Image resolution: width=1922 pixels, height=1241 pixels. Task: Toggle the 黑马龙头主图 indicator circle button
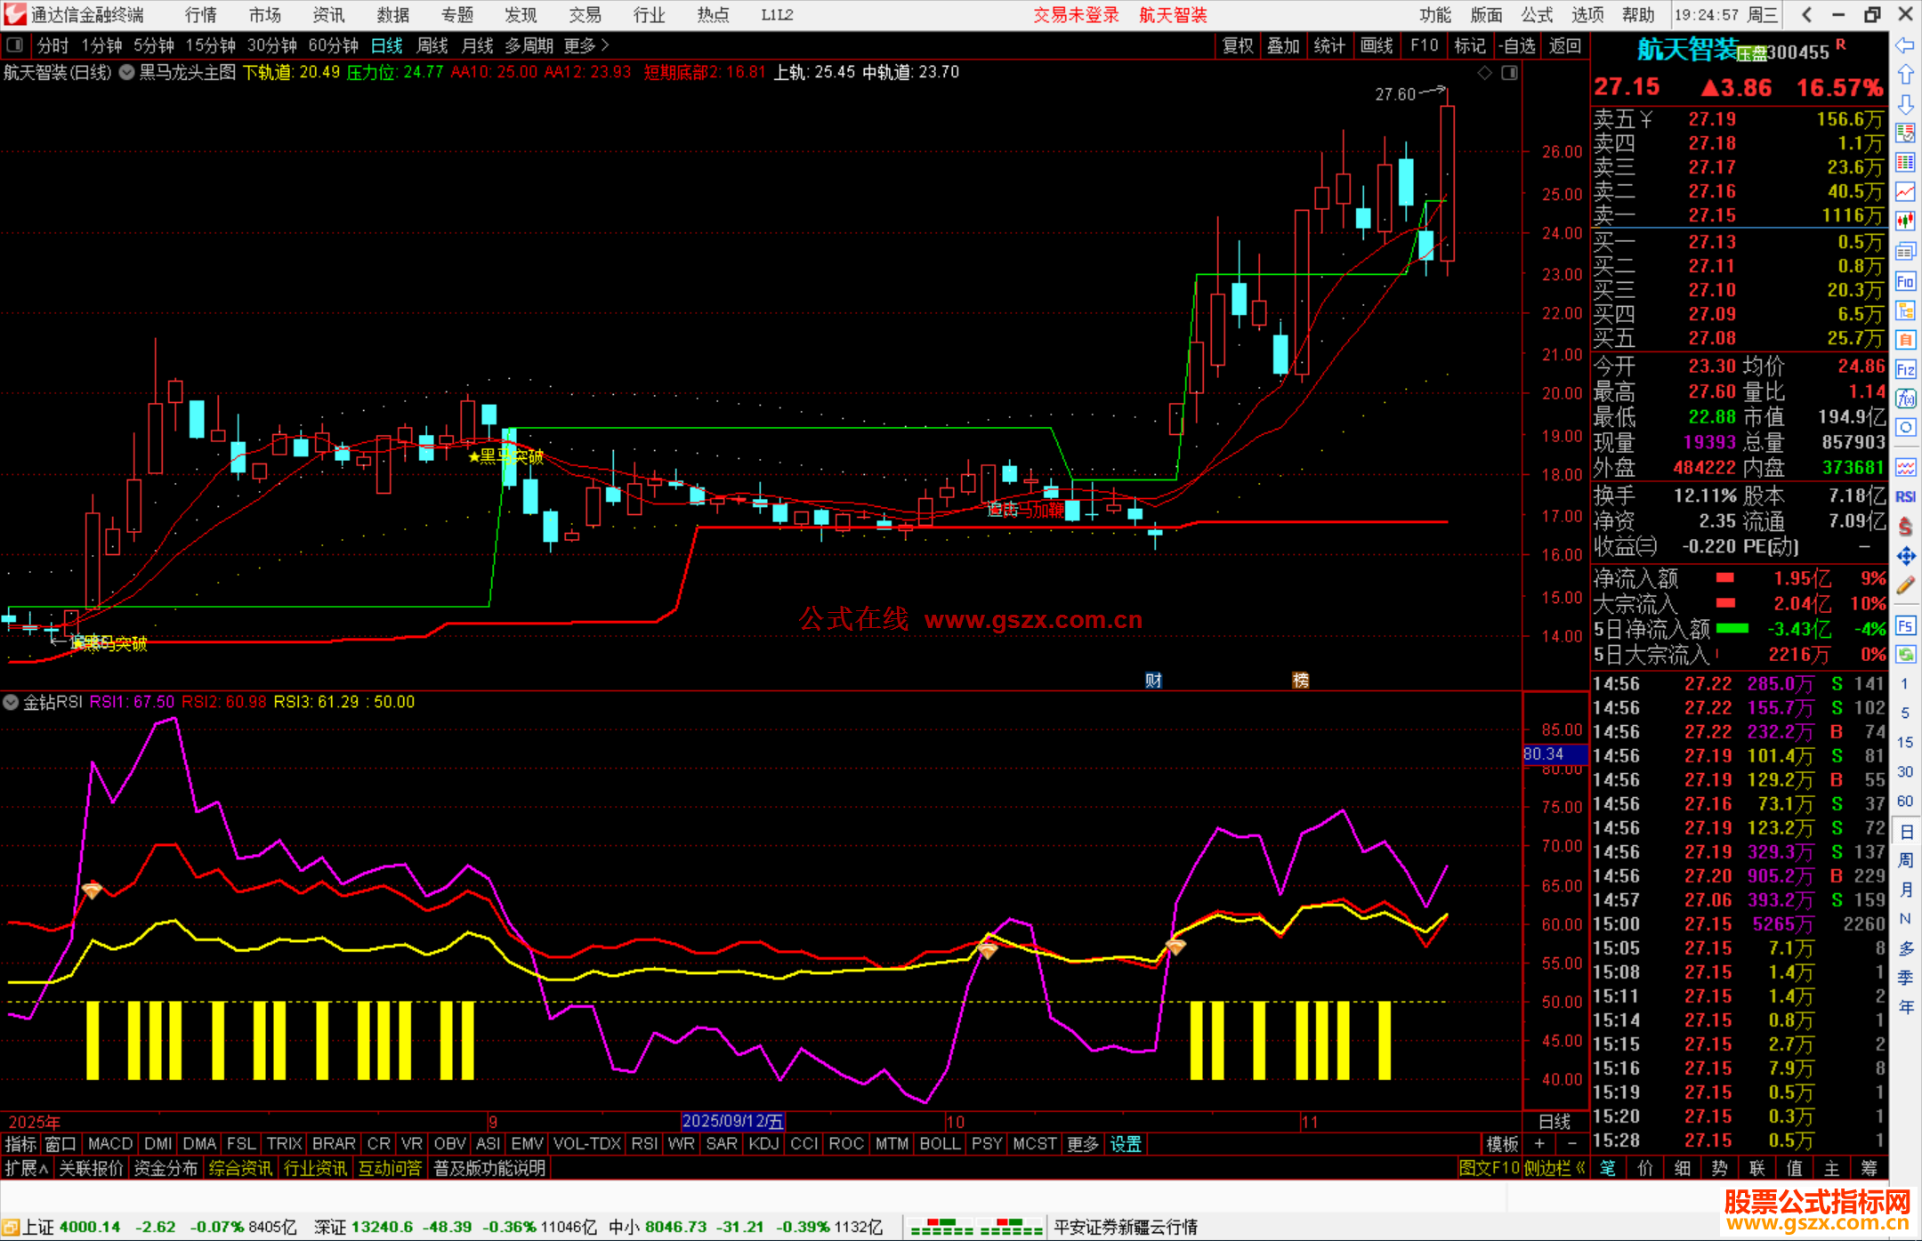tap(127, 72)
